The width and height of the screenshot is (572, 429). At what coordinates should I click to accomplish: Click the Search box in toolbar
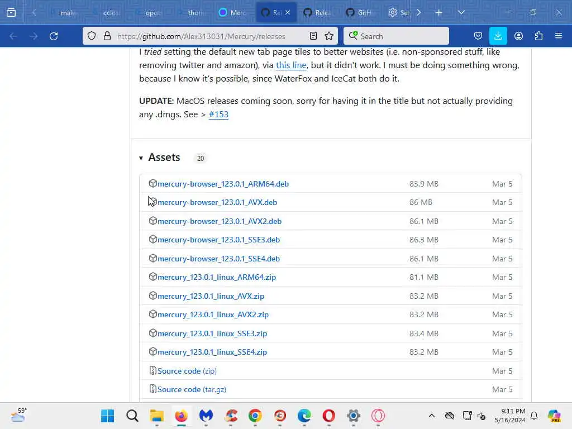[396, 36]
